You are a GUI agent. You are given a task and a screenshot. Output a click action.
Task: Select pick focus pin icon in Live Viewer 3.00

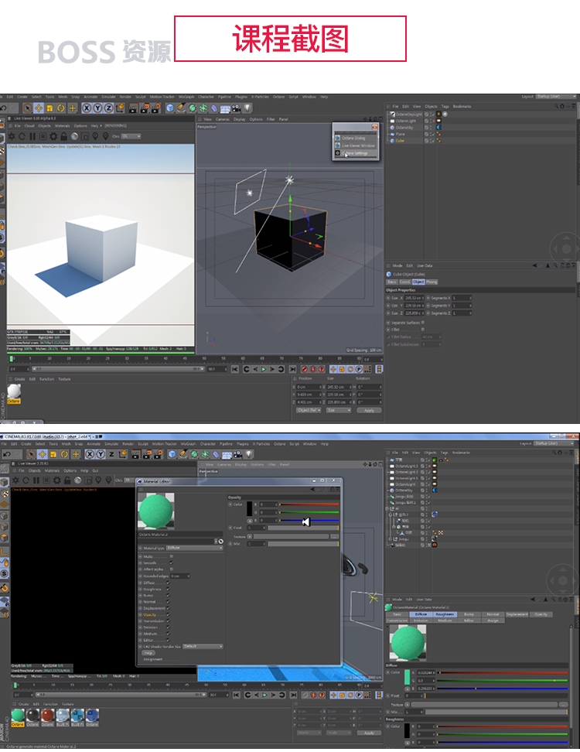95,136
